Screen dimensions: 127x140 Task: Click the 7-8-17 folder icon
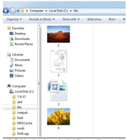pos(14,97)
